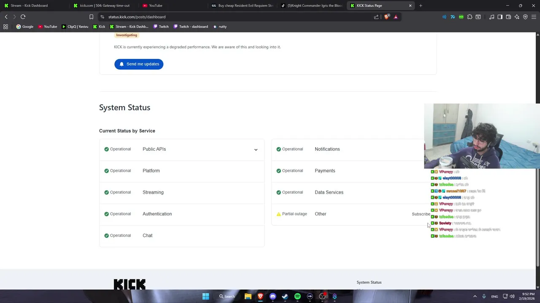Click the share page icon in the address bar
This screenshot has width=540, height=303.
(376, 17)
